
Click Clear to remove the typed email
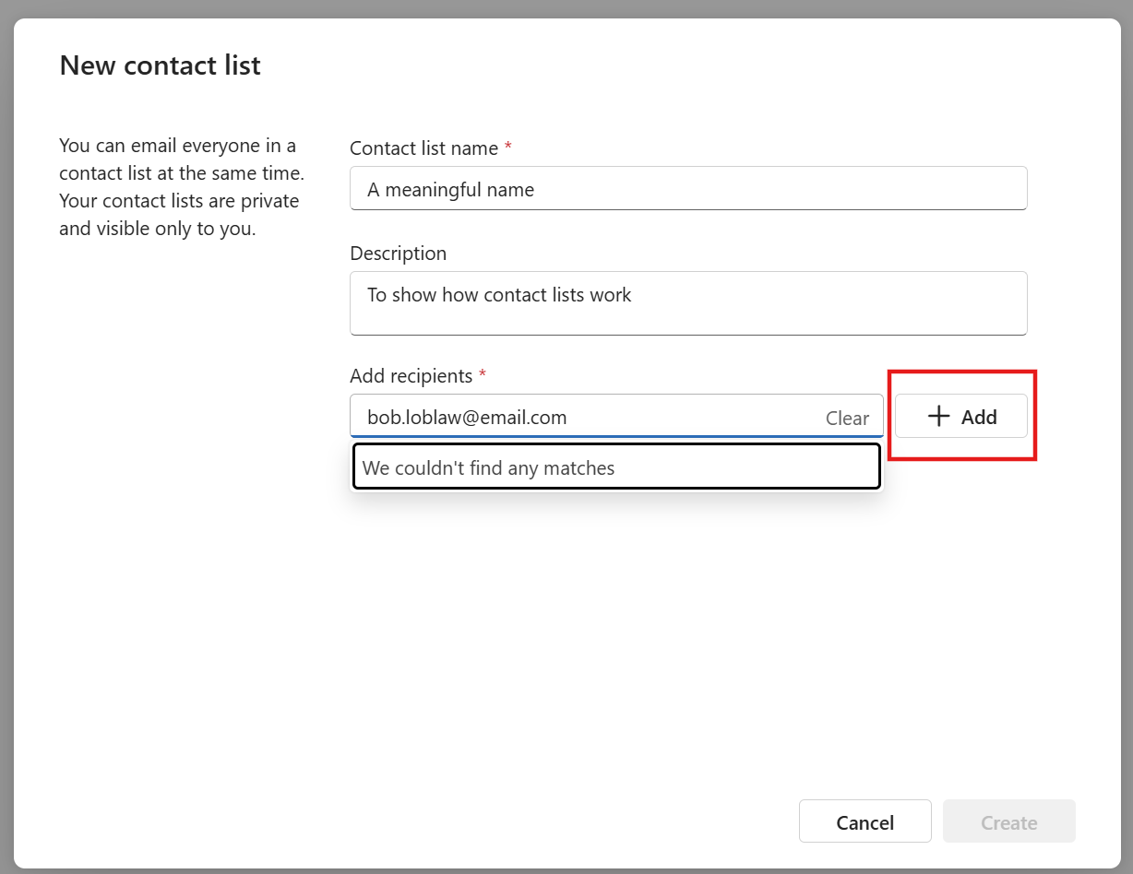847,418
